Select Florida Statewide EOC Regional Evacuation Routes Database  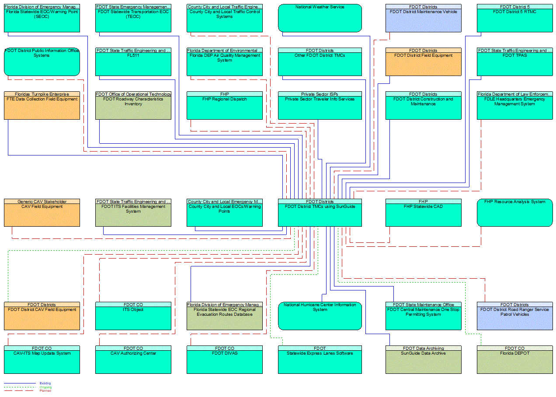pos(225,316)
